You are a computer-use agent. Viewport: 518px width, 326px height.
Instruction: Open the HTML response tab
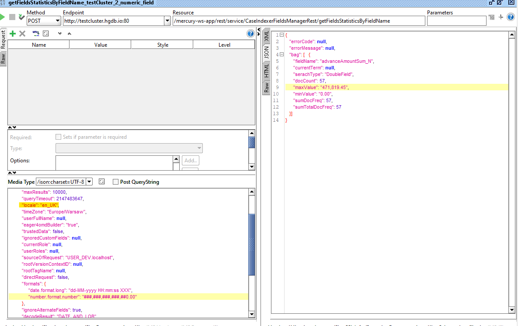[x=266, y=71]
